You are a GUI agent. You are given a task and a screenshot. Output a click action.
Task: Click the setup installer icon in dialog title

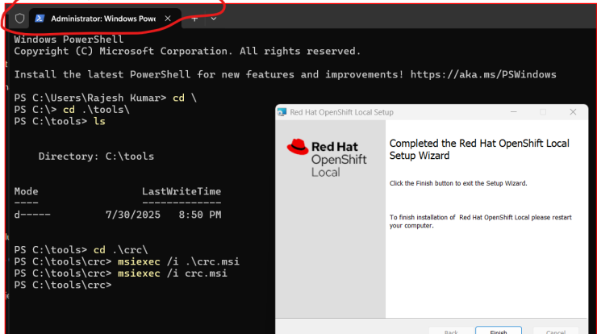[282, 112]
